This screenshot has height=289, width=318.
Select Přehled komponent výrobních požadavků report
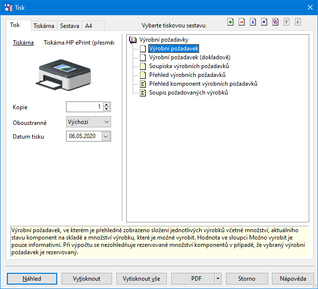tap(203, 84)
